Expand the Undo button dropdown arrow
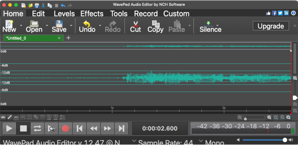 tap(100, 25)
